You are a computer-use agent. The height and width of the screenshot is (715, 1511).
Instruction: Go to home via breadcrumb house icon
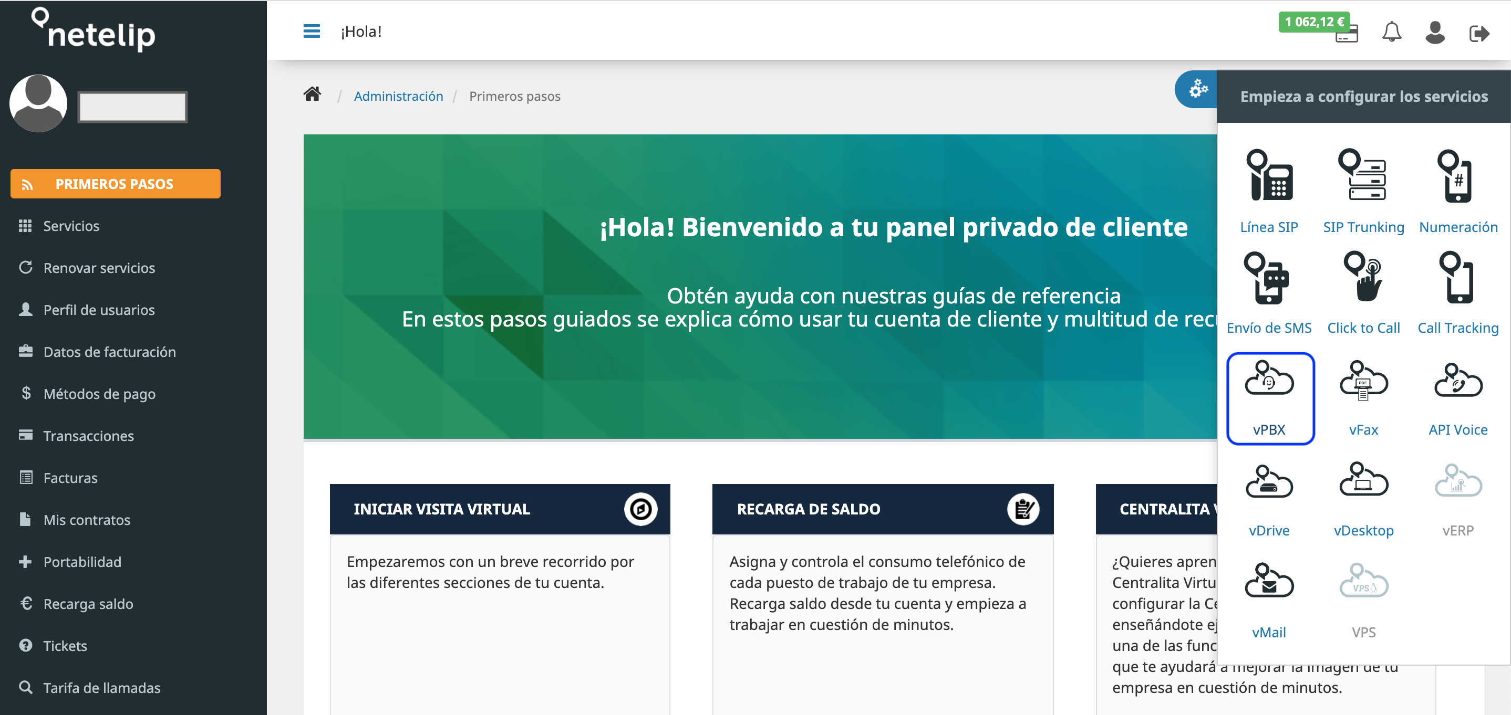point(312,94)
